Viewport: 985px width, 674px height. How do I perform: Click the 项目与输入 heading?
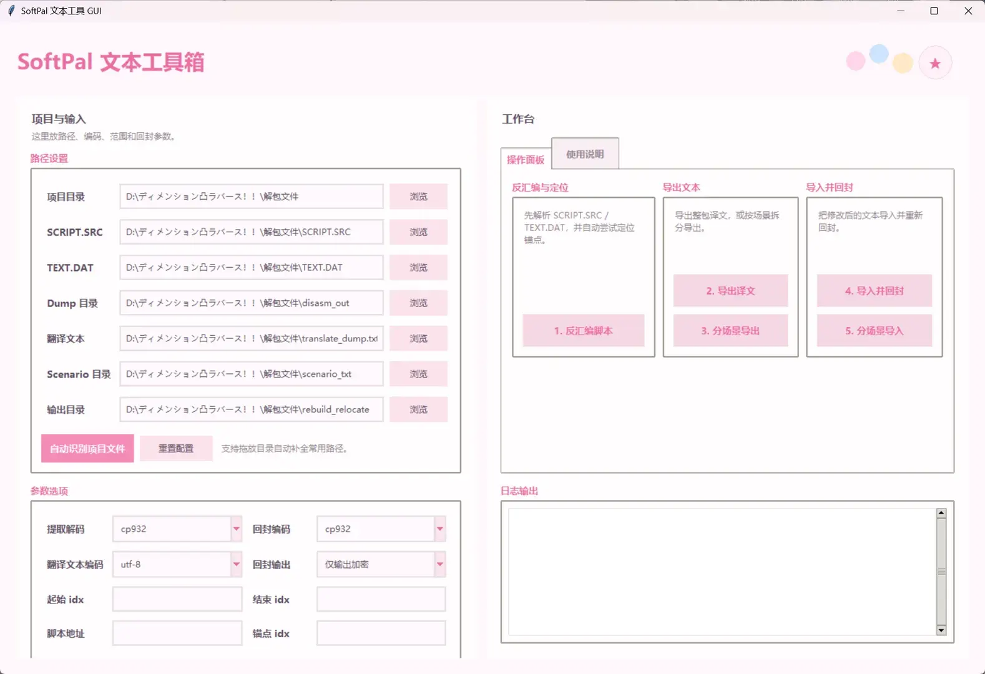click(59, 119)
